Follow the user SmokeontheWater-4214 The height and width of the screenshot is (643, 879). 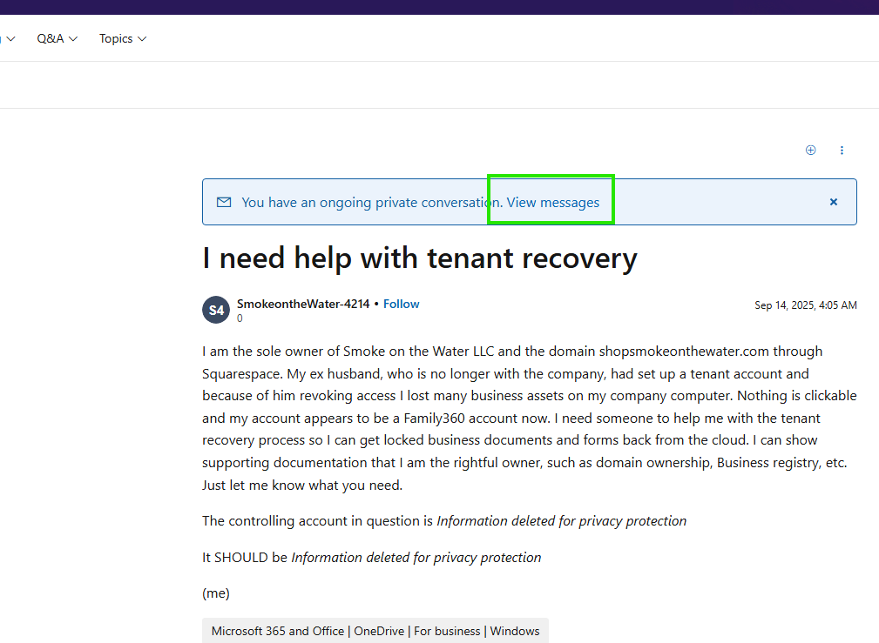(402, 305)
